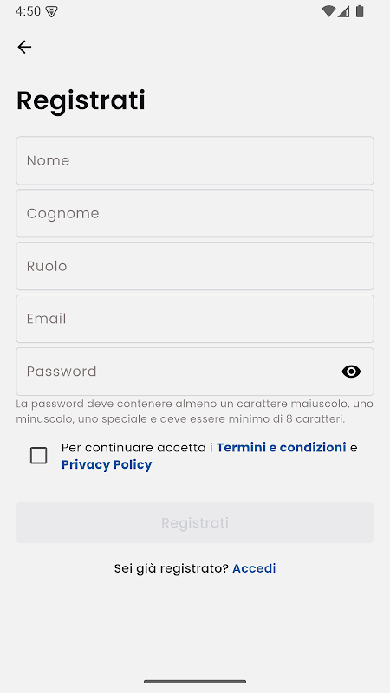The height and width of the screenshot is (693, 390).
Task: Tap the back arrow icon
Action: click(x=24, y=47)
